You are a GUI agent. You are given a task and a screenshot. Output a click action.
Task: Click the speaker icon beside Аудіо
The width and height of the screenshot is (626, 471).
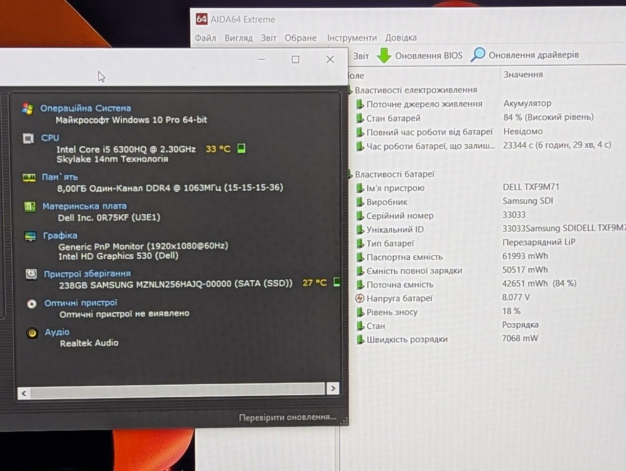[x=32, y=333]
